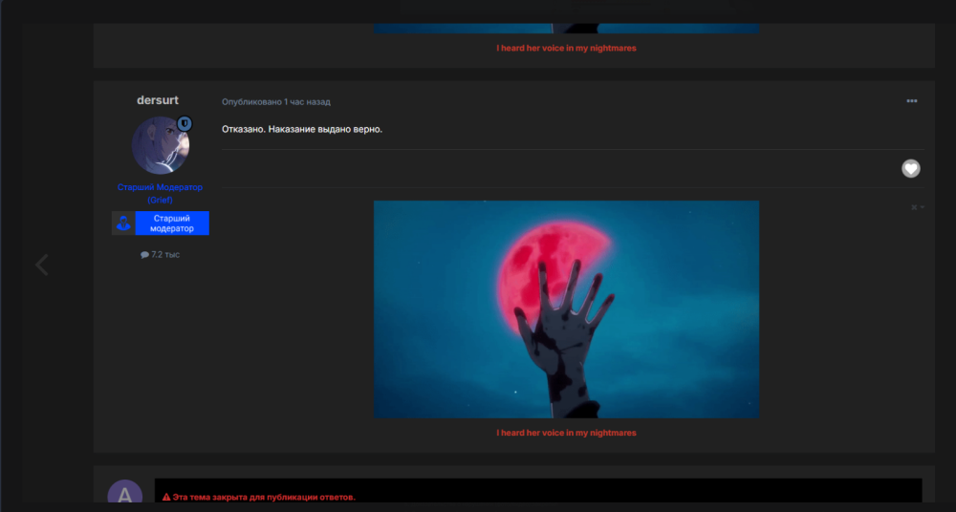956x512 pixels.
Task: Click the person icon in rank badge
Action: 123,224
